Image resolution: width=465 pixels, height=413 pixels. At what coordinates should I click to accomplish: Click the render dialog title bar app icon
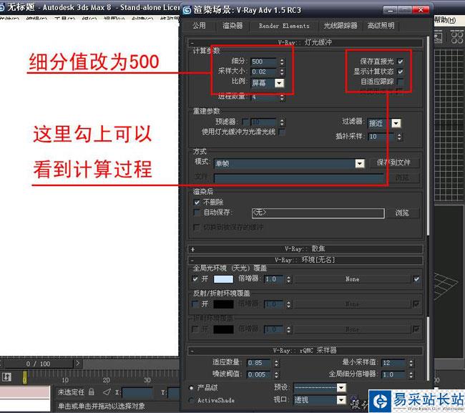point(187,10)
